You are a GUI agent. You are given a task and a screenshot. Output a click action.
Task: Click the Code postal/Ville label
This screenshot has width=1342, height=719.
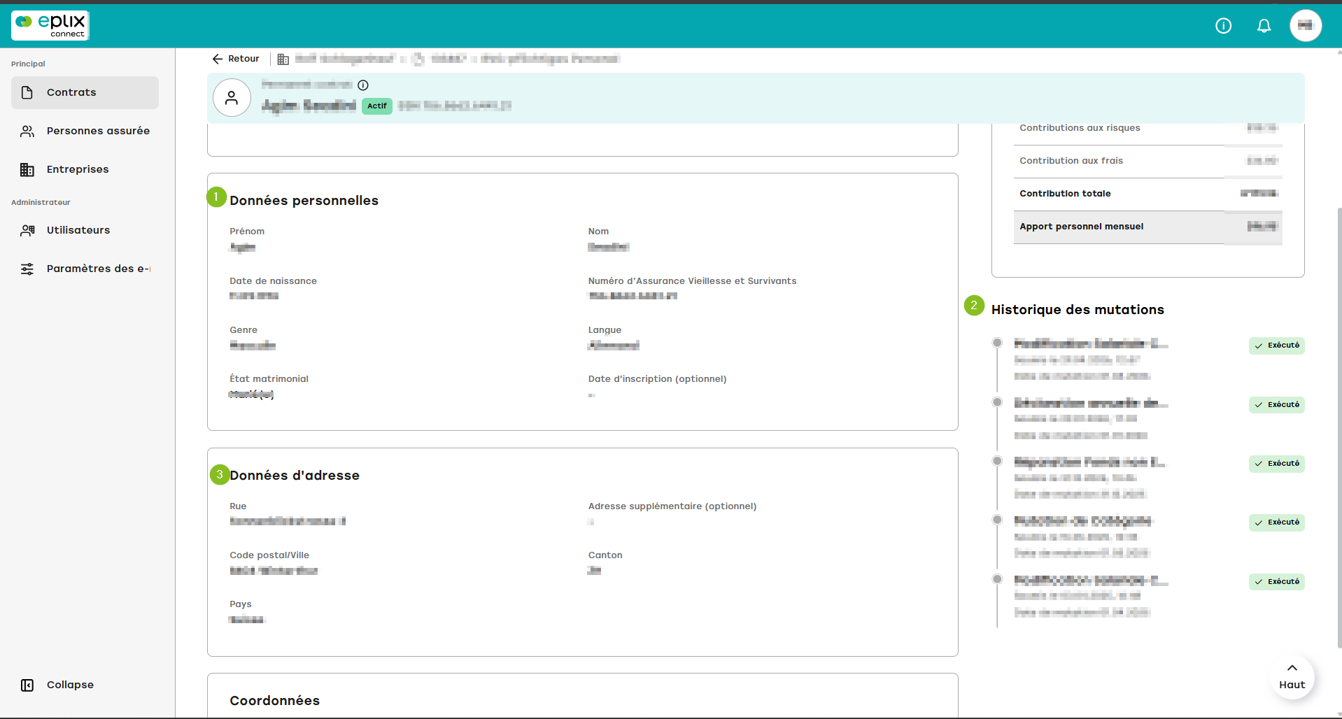click(x=269, y=555)
